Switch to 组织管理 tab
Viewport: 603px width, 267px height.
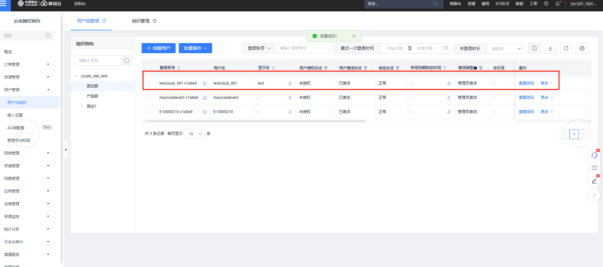(141, 21)
